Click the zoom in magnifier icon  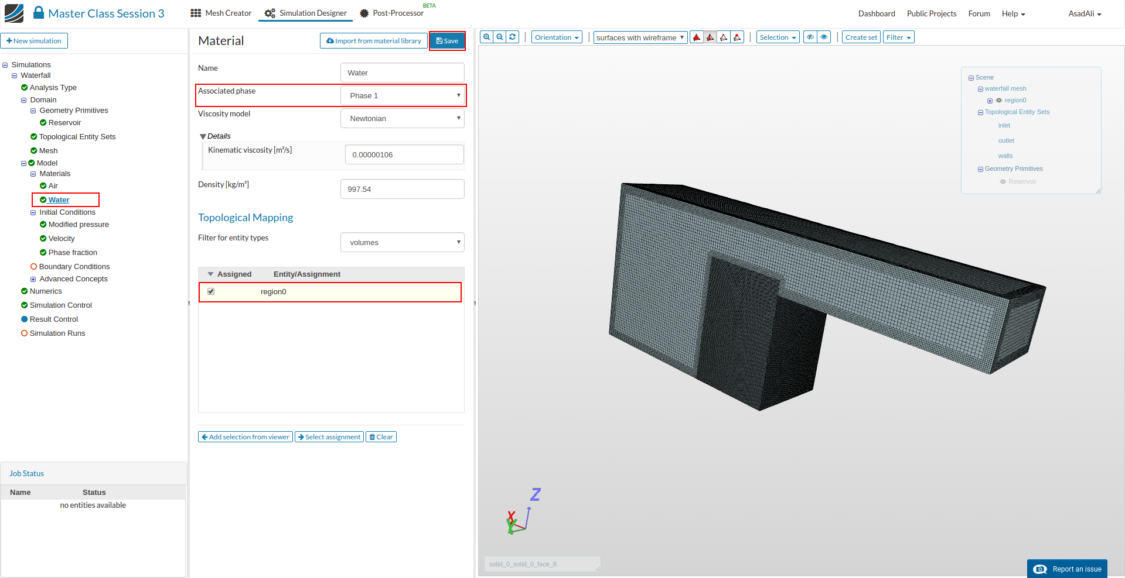486,37
